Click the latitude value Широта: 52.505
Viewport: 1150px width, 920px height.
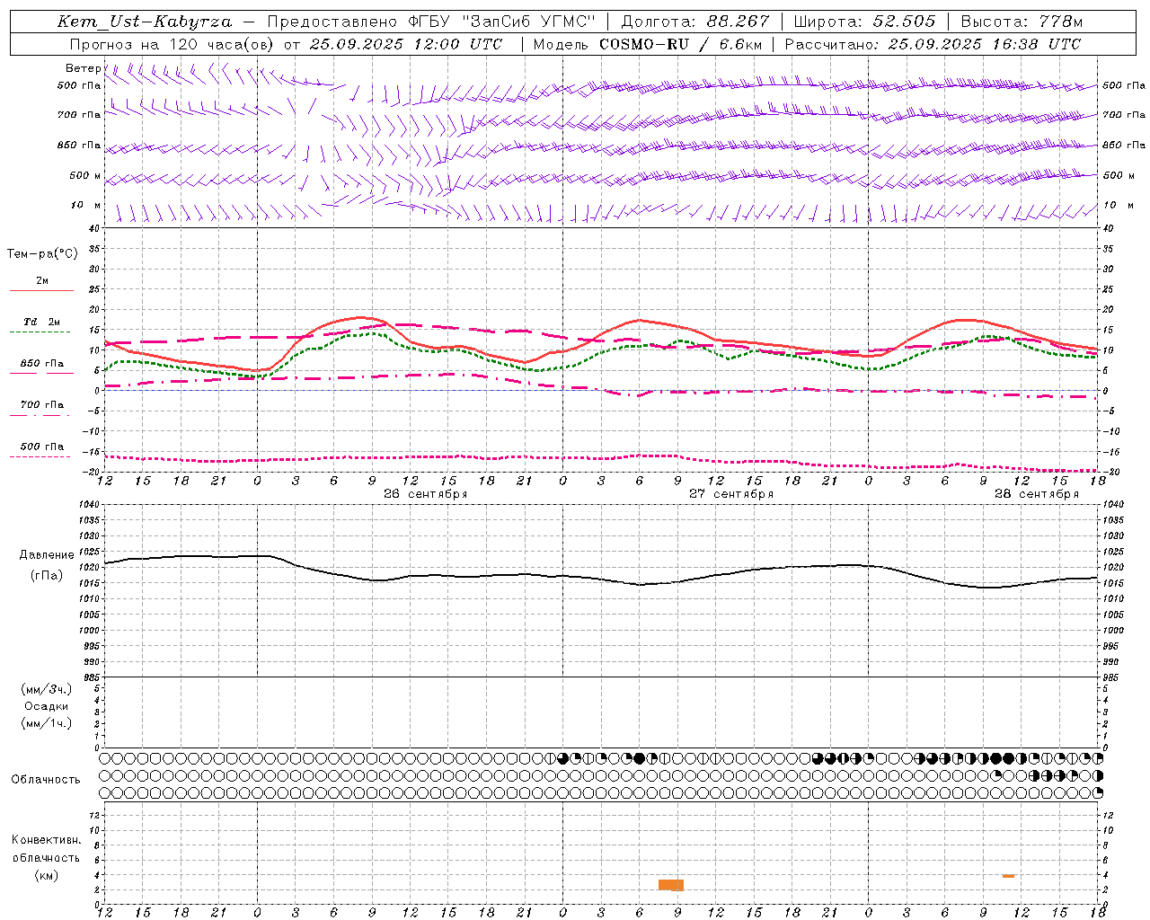pyautogui.click(x=864, y=22)
